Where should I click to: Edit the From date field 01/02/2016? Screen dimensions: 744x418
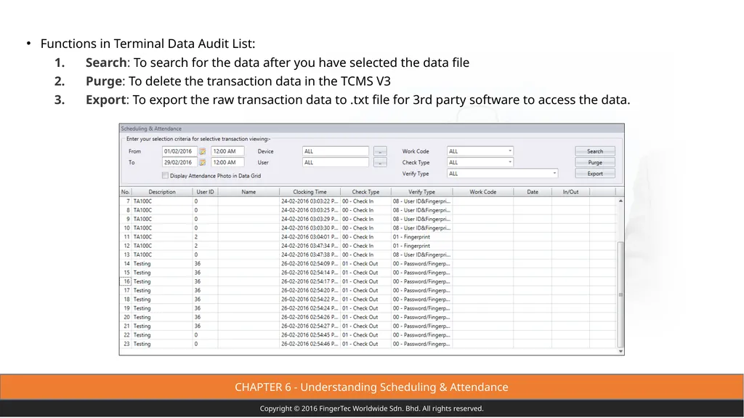pos(179,151)
